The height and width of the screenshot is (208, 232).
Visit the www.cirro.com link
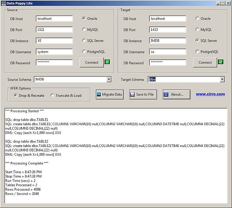point(210,94)
